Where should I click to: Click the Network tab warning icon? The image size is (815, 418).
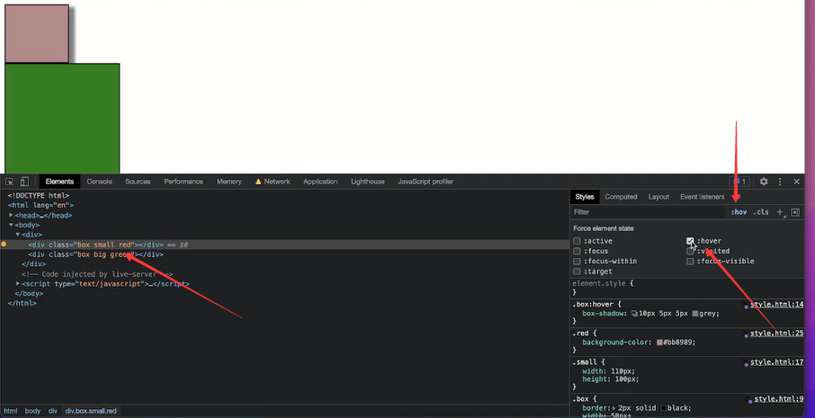click(x=258, y=182)
